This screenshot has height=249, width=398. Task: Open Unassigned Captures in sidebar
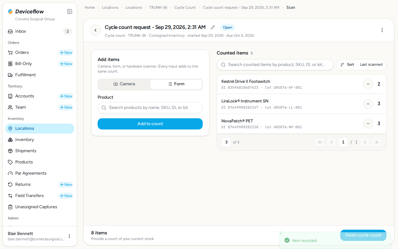pyautogui.click(x=40, y=207)
